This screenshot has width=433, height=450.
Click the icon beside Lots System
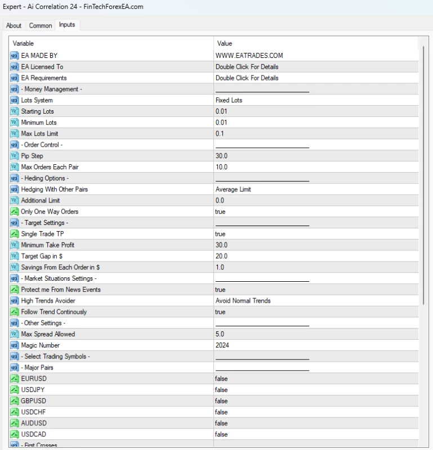click(x=15, y=100)
